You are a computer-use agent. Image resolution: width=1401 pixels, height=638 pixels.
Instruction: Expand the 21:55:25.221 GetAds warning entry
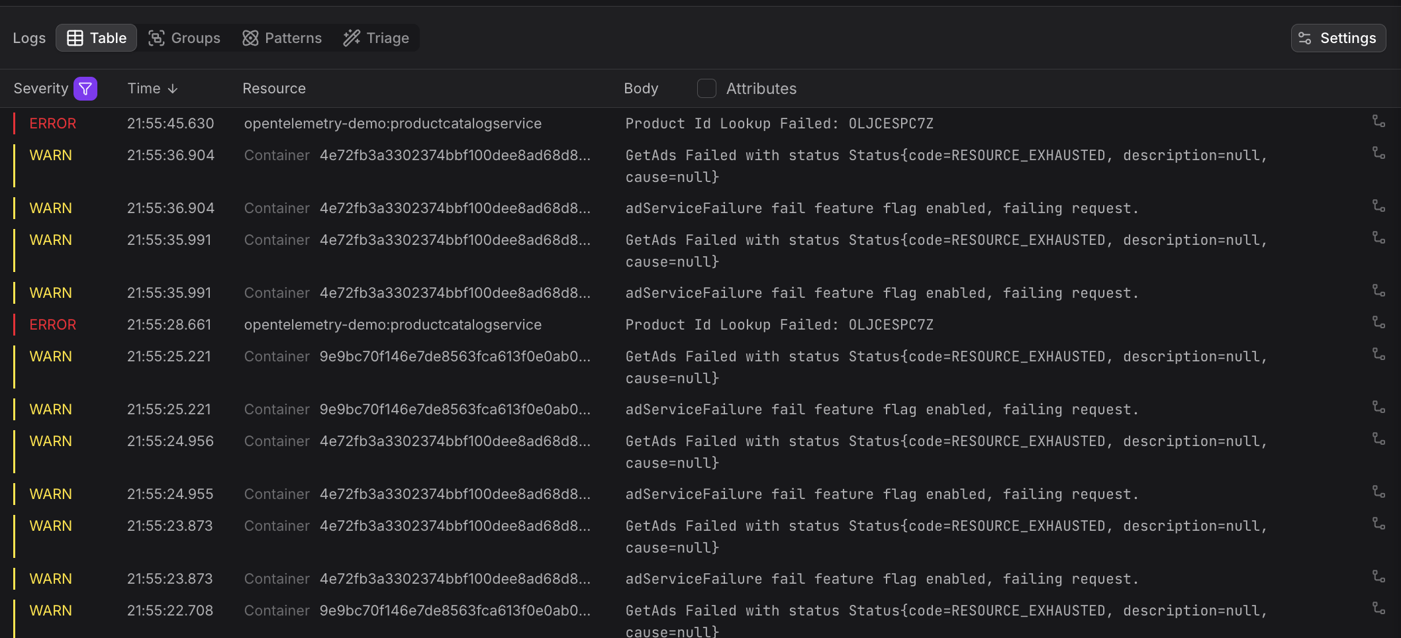pos(947,356)
